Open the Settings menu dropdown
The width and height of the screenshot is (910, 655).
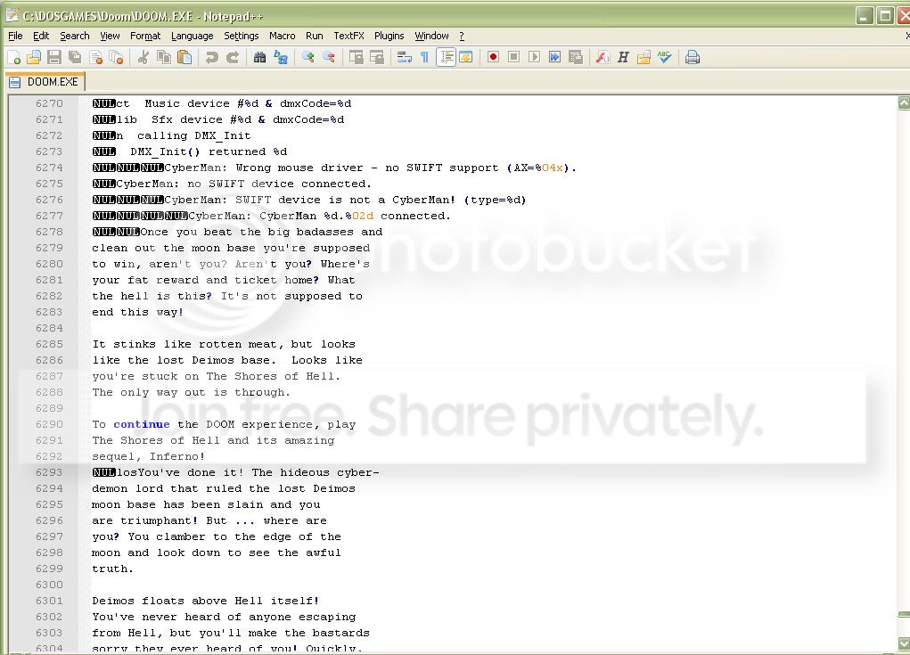point(241,36)
